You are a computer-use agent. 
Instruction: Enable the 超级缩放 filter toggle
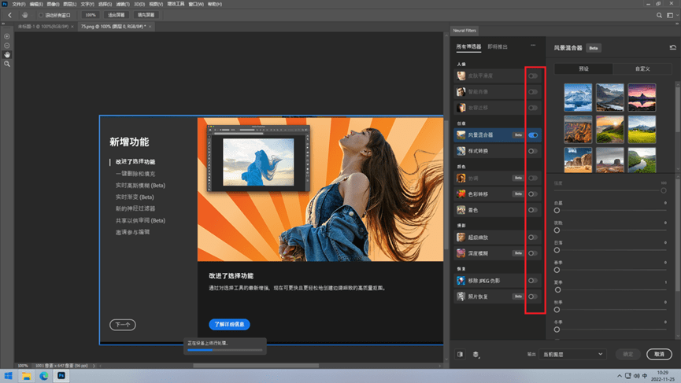point(533,238)
